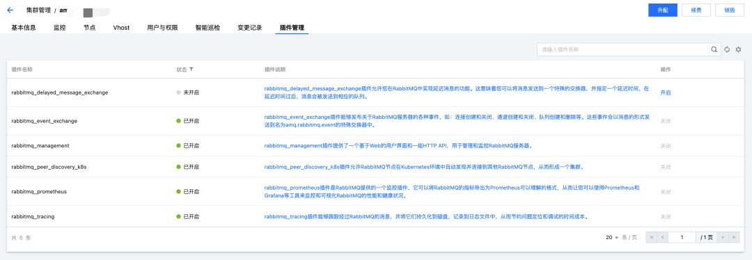Click 关闭 for rabbitmq_event_exchange
Viewport: 752px width, 260px height.
coord(666,121)
